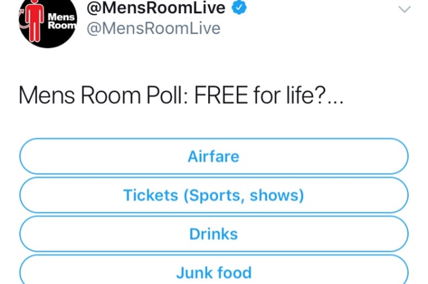Select the Tickets (Sports, shows) poll option
Viewport: 428px width, 284px height.
(x=214, y=195)
